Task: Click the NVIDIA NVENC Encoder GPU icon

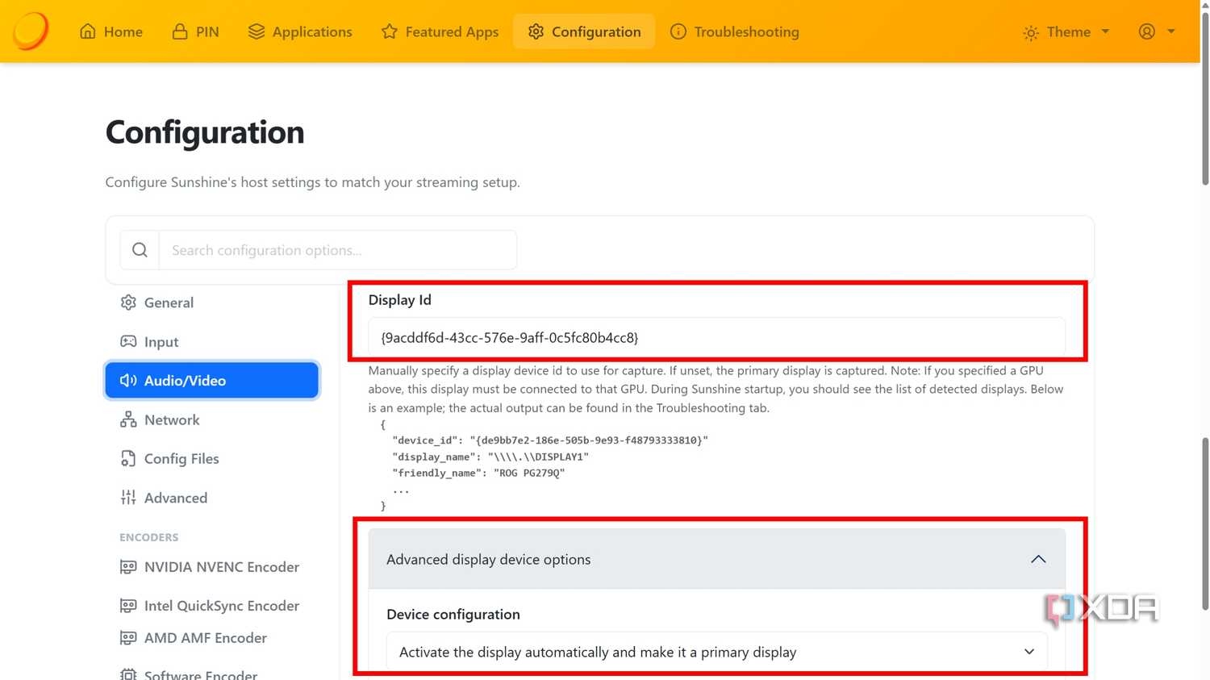Action: tap(128, 567)
